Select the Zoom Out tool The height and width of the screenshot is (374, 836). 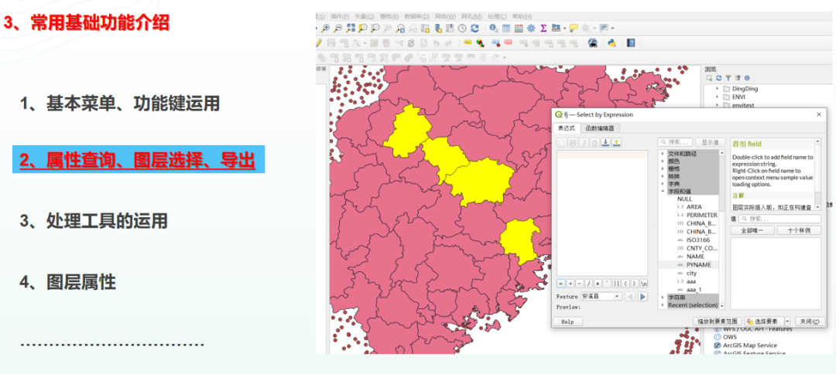338,28
